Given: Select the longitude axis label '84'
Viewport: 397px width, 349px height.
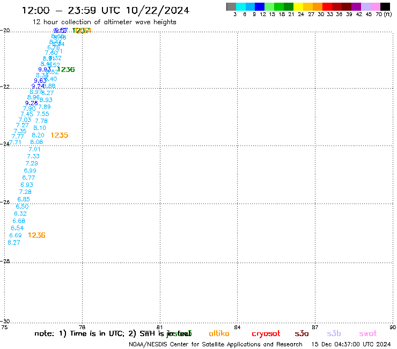Looking at the screenshot, I should 237,327.
